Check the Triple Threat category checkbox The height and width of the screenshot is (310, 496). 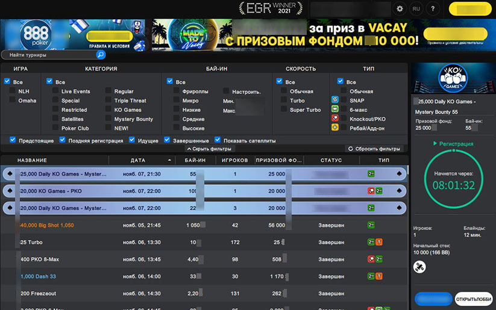coord(108,100)
